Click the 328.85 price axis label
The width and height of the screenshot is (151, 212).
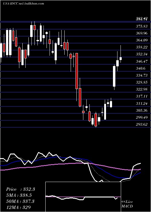142,82
